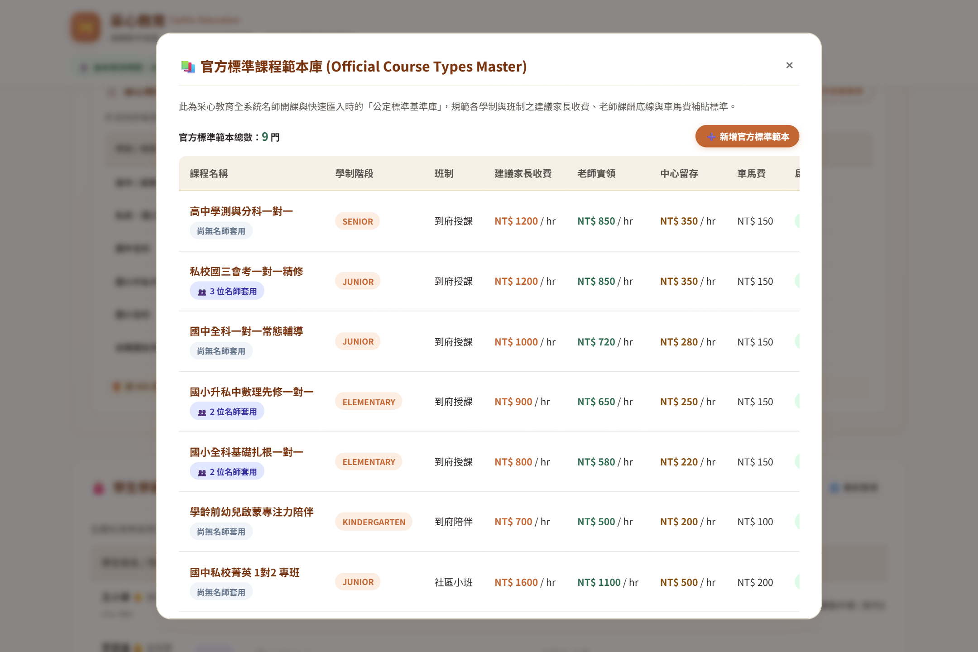Click JUNIOR tag in 國中全科一對一常態輔導 row

pos(358,341)
